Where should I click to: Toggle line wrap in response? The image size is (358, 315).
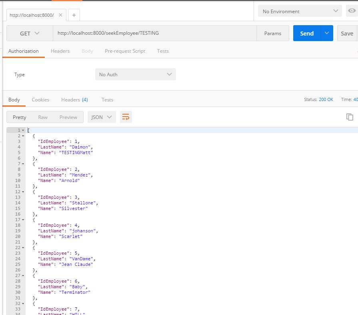click(x=126, y=117)
